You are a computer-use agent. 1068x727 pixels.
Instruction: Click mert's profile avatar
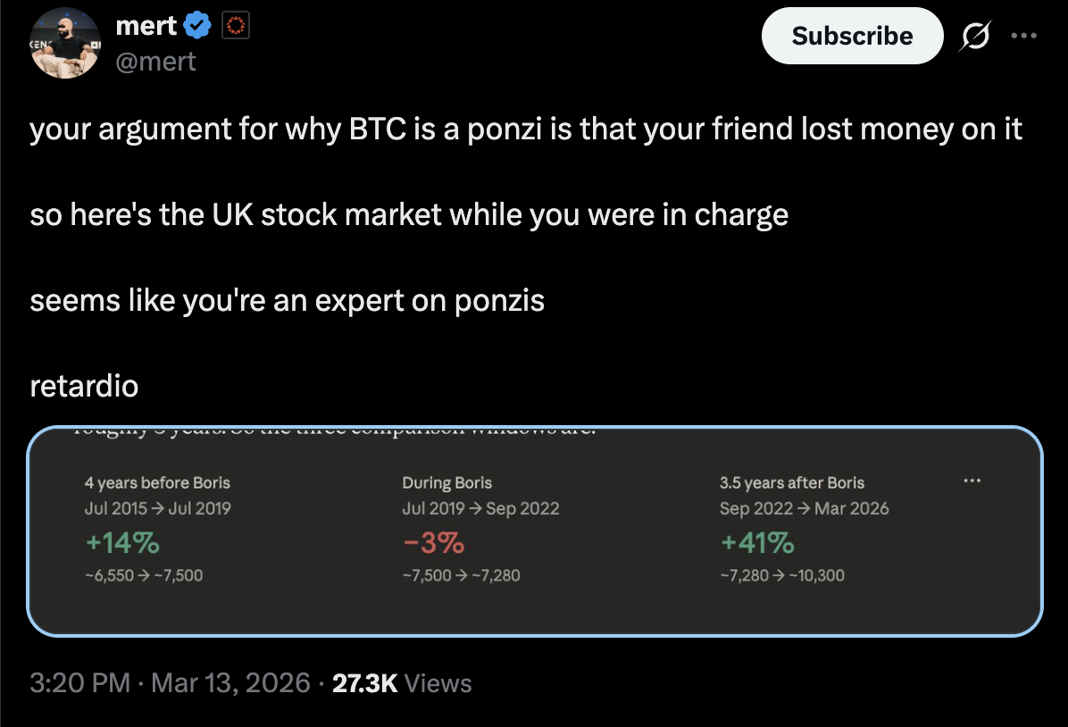tap(64, 40)
